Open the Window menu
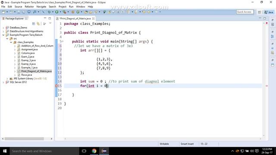 [x=81, y=7]
